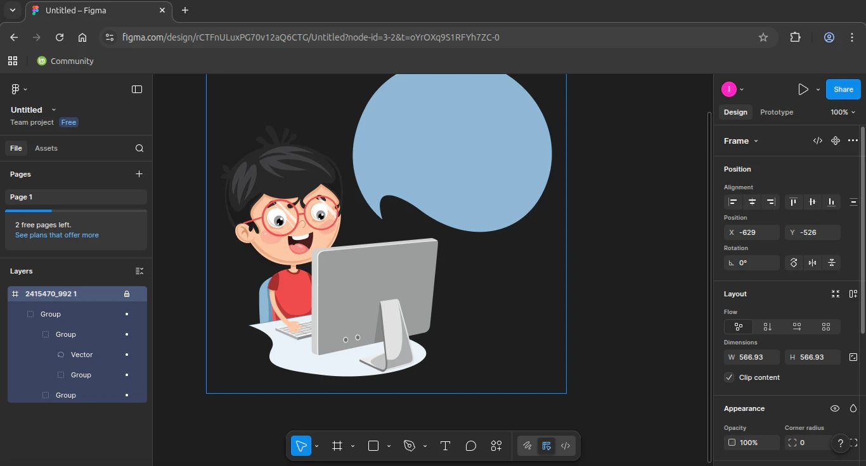
Task: Select the Move tool in bottom toolbar
Action: click(301, 446)
